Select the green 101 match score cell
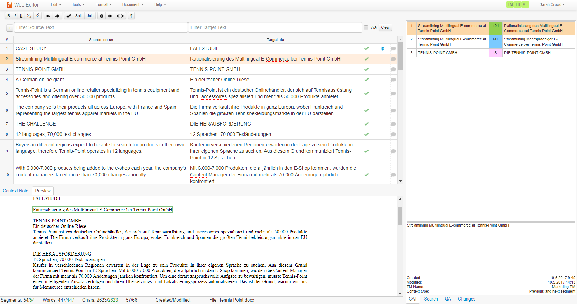 [496, 28]
